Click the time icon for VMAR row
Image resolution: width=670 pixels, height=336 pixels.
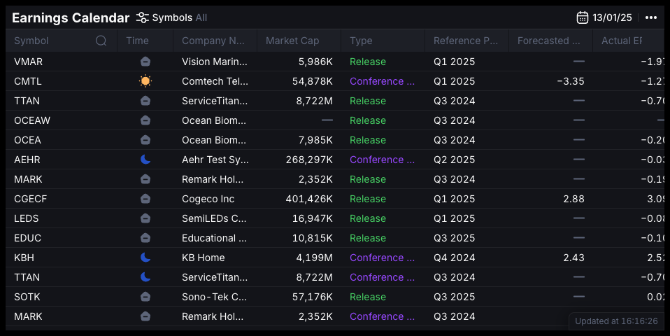coord(145,62)
